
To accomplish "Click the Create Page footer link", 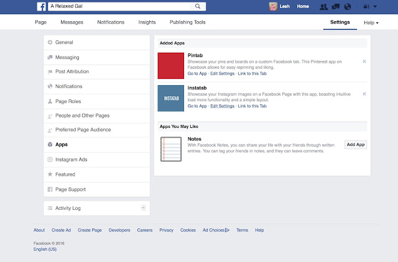I will click(x=90, y=230).
